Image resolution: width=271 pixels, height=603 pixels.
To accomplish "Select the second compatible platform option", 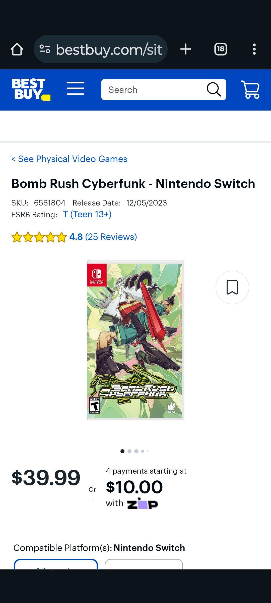I will [144, 564].
